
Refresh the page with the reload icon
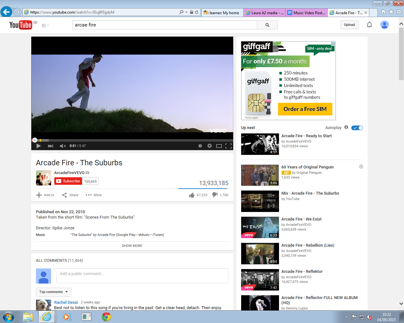click(x=197, y=12)
